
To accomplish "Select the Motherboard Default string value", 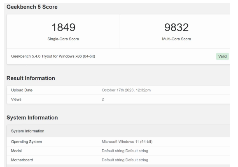I will click(x=125, y=160).
